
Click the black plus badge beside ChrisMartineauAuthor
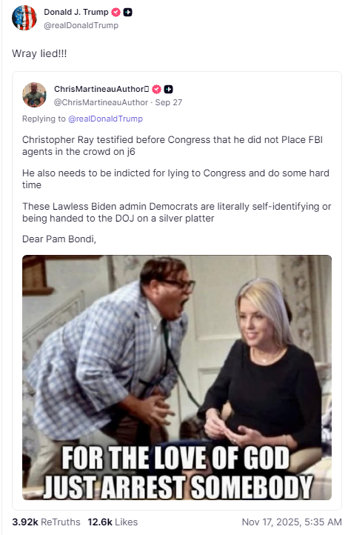pos(168,90)
